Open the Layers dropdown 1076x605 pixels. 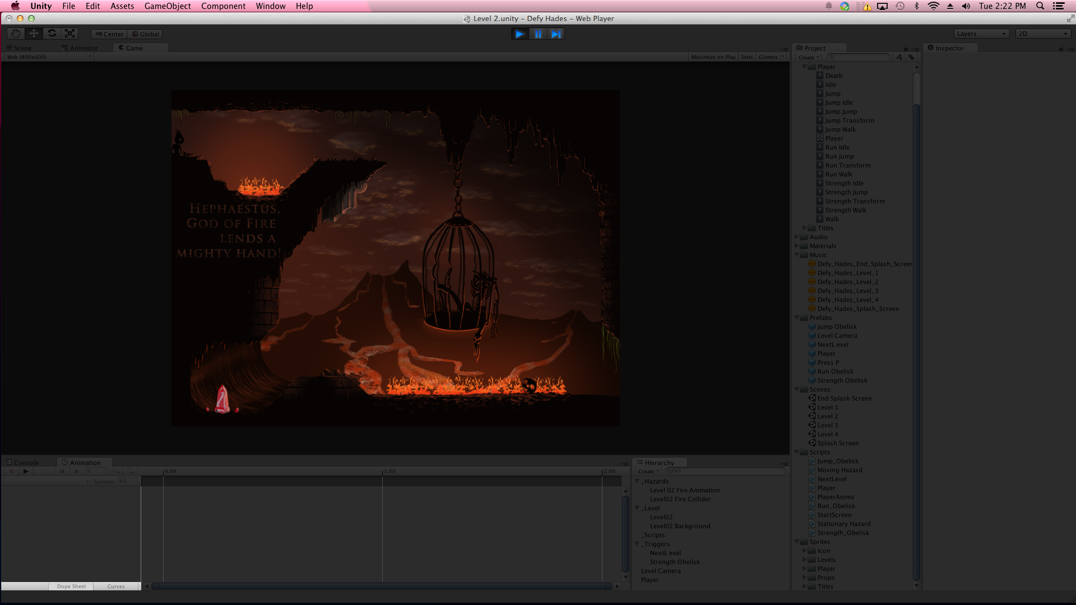coord(981,34)
